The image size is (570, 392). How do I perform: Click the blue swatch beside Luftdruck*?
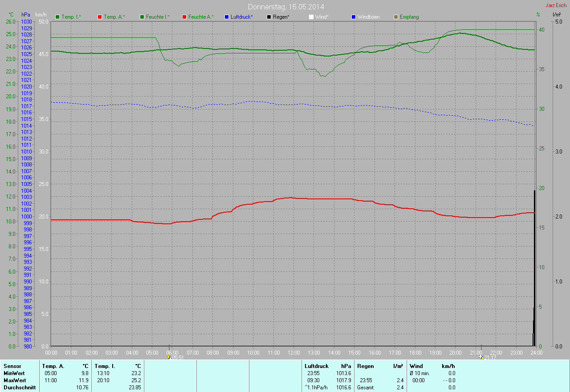pyautogui.click(x=227, y=17)
